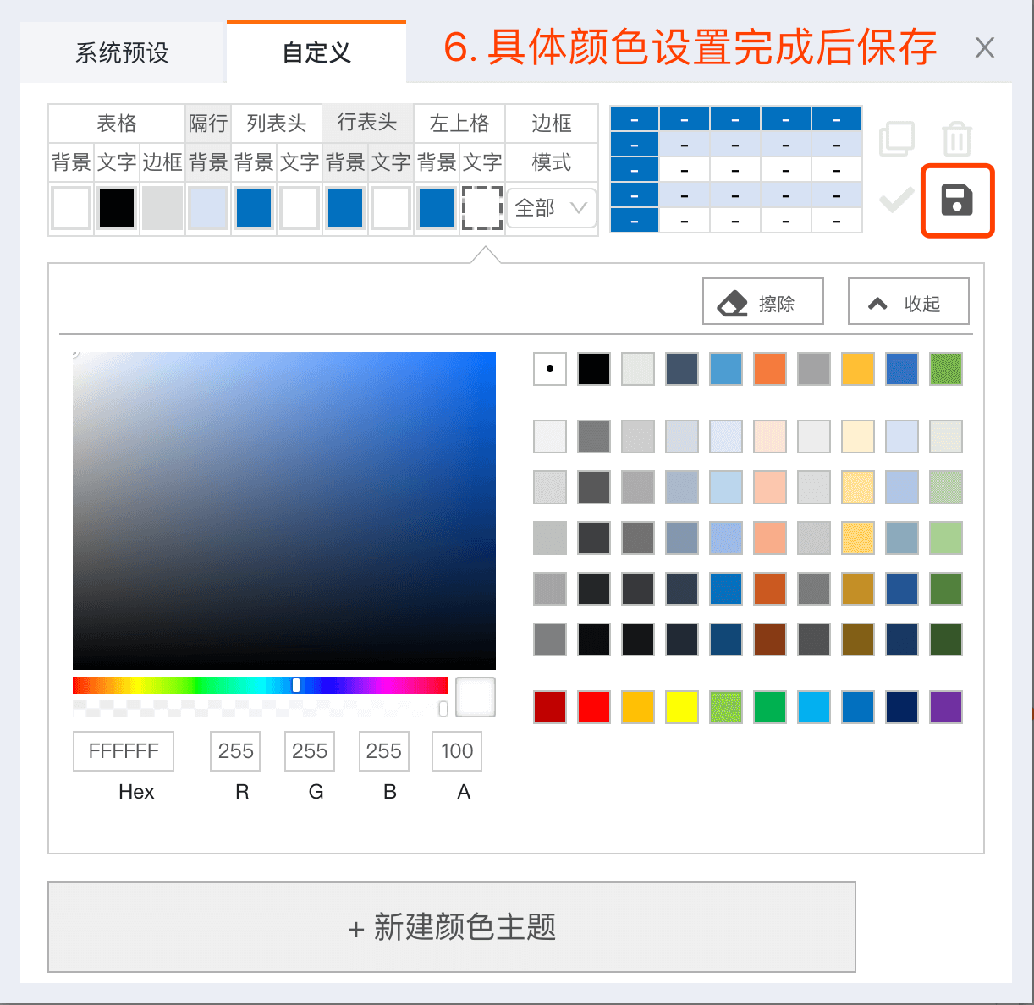This screenshot has height=1005, width=1034.
Task: Click the 左上格 column header
Action: 459,124
